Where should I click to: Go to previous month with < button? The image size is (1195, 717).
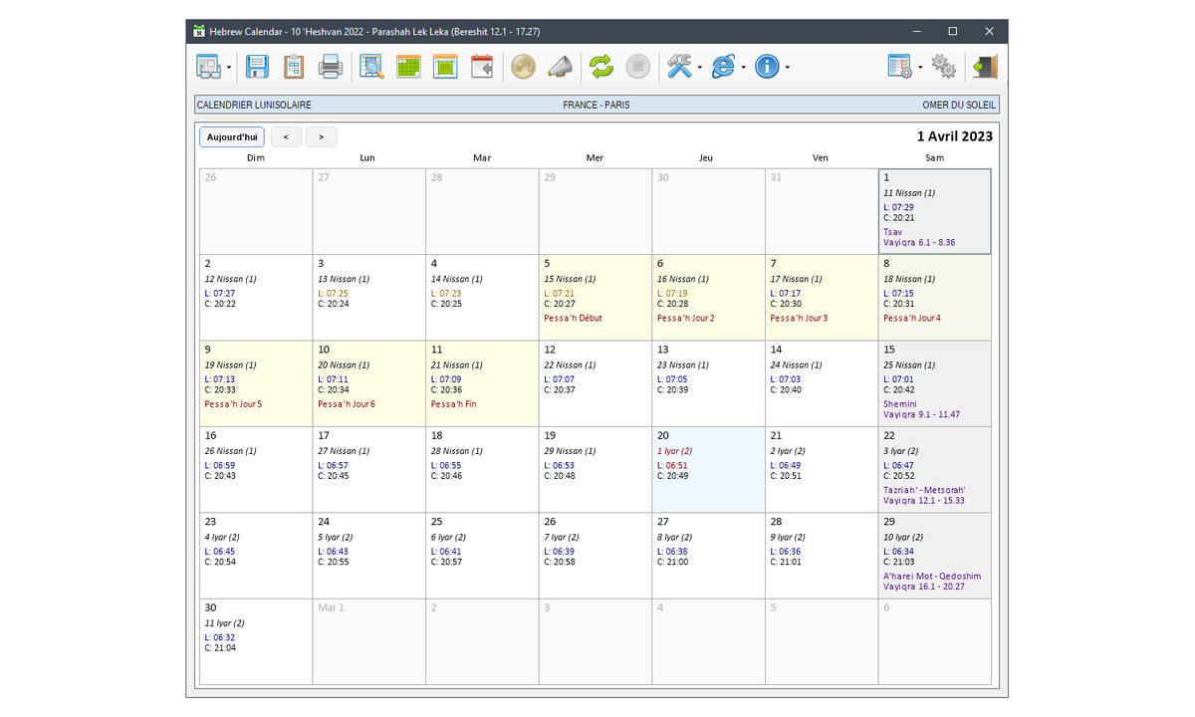click(286, 136)
